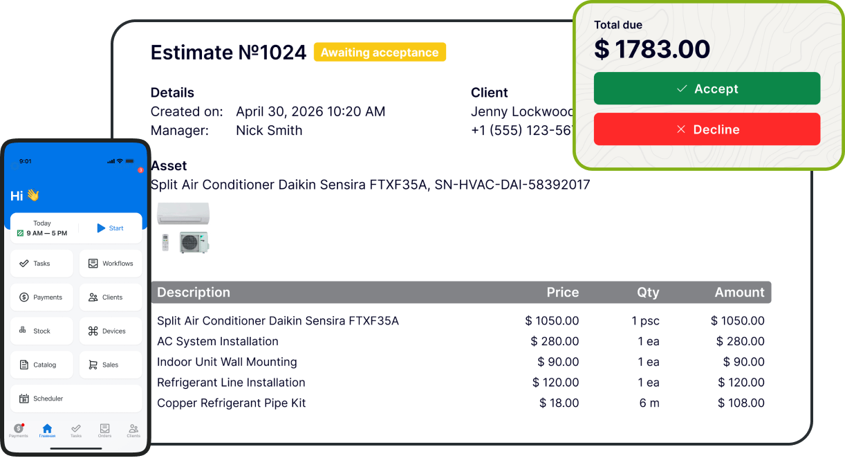The height and width of the screenshot is (458, 845).
Task: Start the workday with Start button
Action: click(x=110, y=228)
